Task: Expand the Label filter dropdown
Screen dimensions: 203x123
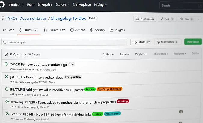Action: point(124,54)
